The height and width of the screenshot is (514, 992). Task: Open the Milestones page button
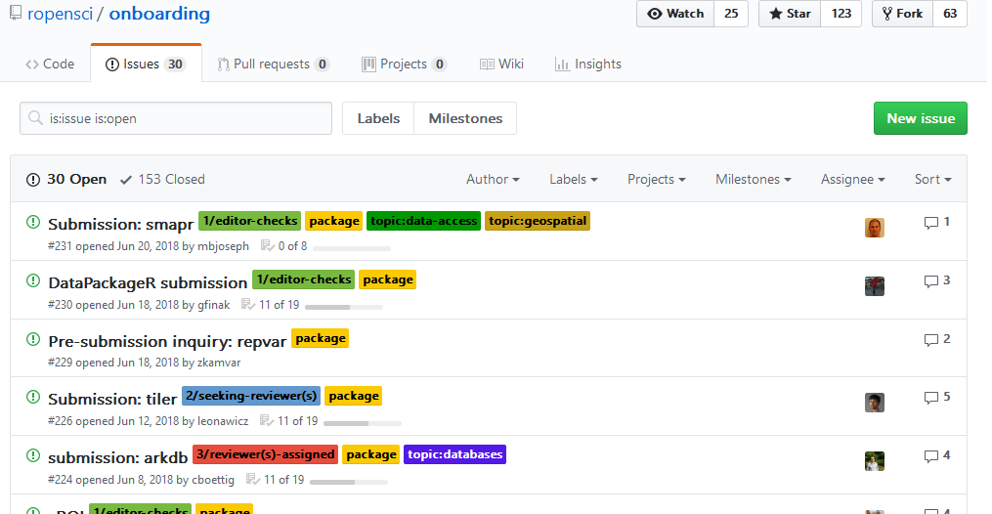pyautogui.click(x=465, y=118)
